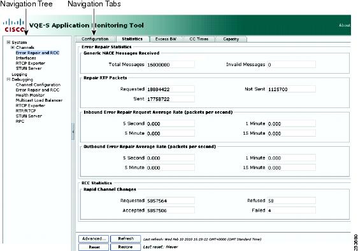Open the Configuration tab
This screenshot has width=358, height=251.
click(95, 39)
